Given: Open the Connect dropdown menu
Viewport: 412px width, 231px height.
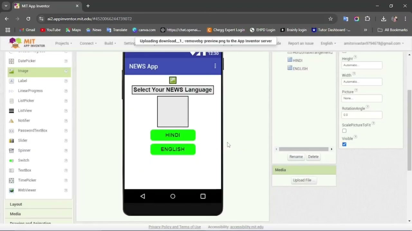Looking at the screenshot, I should click(88, 43).
